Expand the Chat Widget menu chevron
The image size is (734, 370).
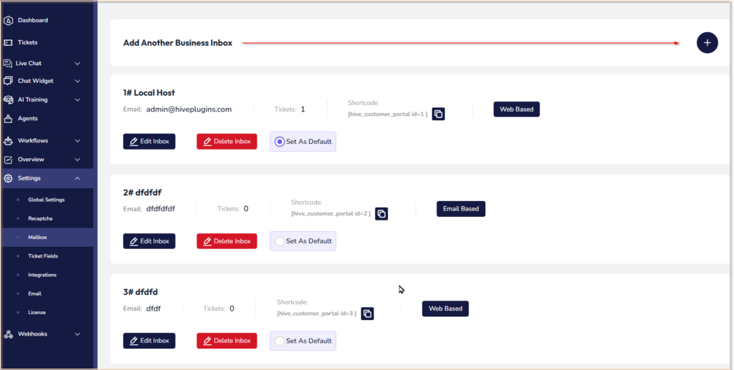77,81
